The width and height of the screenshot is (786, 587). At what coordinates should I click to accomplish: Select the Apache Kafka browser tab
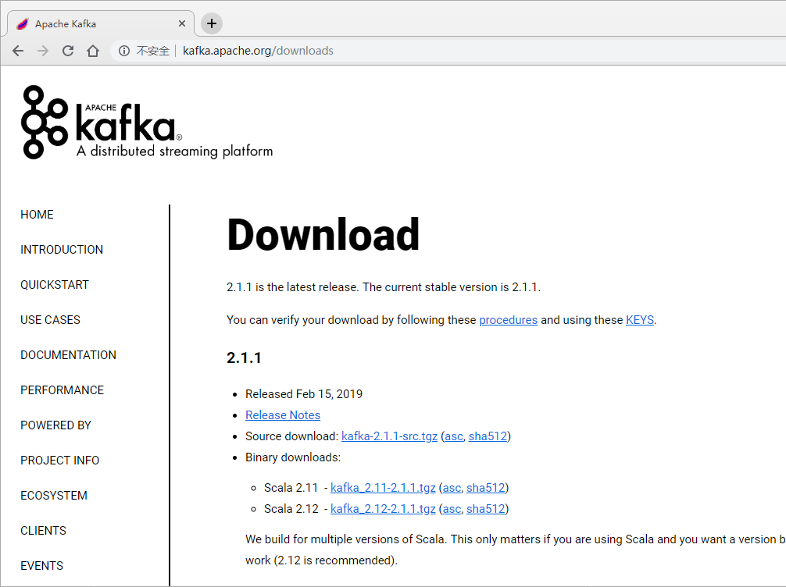100,23
